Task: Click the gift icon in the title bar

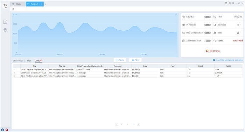Action: (x=226, y=3)
